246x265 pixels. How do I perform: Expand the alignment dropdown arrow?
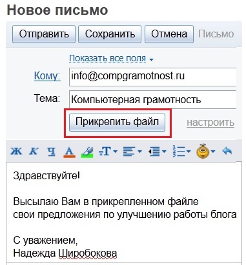[139, 152]
